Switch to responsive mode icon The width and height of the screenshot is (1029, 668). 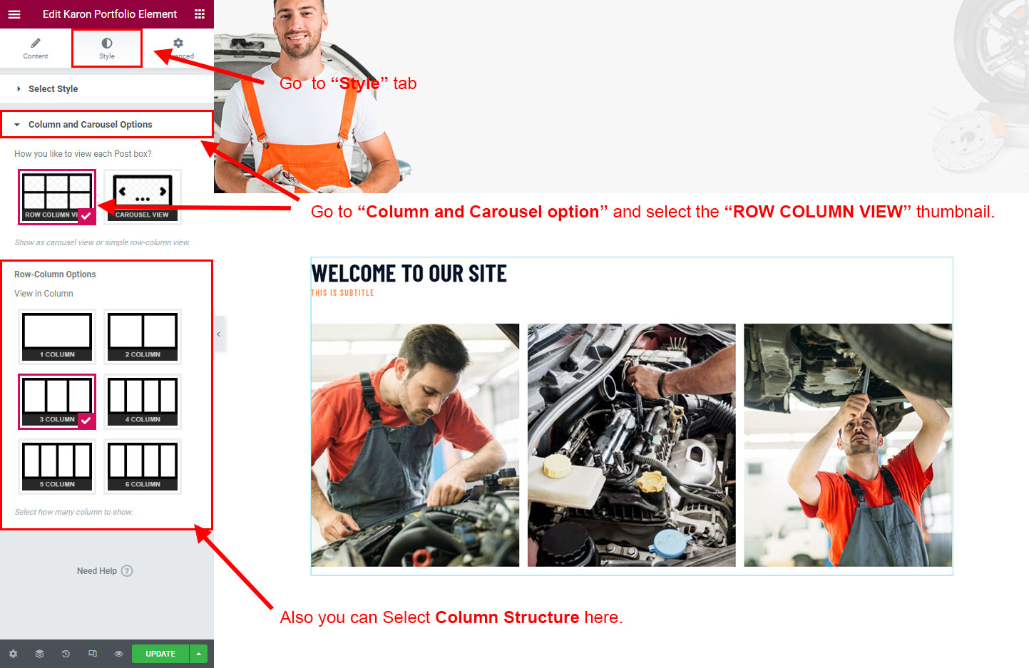pos(92,654)
